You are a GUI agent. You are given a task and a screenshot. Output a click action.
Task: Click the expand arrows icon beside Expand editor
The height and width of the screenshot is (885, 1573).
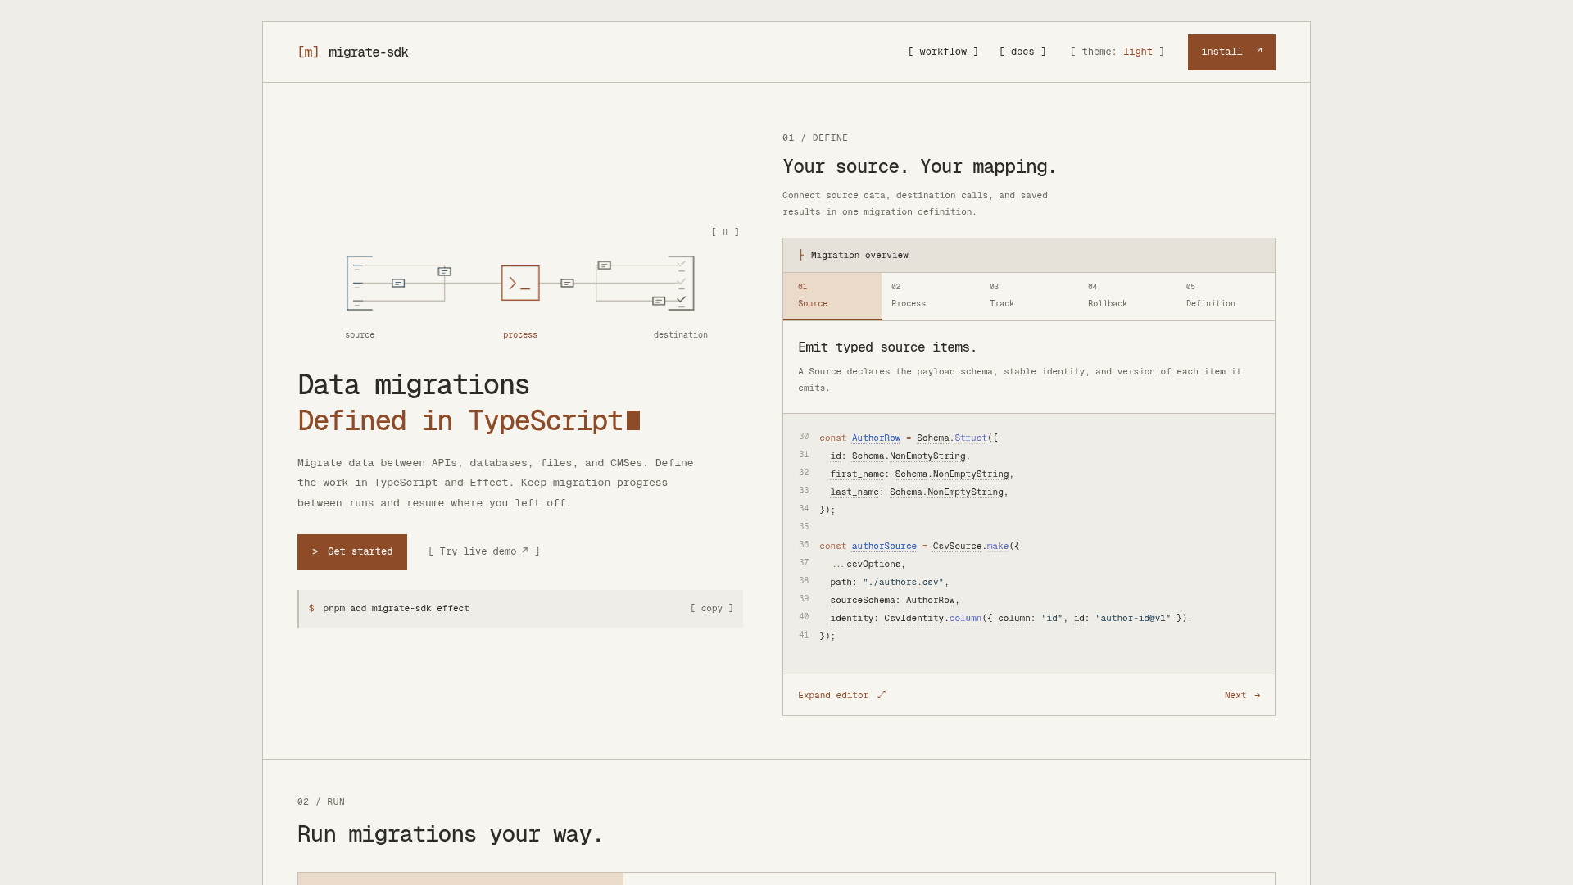pos(882,695)
